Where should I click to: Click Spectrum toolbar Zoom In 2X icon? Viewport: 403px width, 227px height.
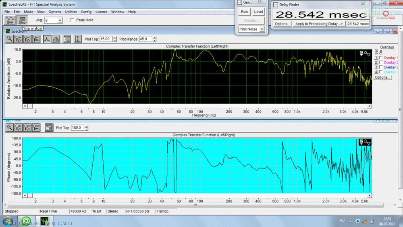click(19, 39)
